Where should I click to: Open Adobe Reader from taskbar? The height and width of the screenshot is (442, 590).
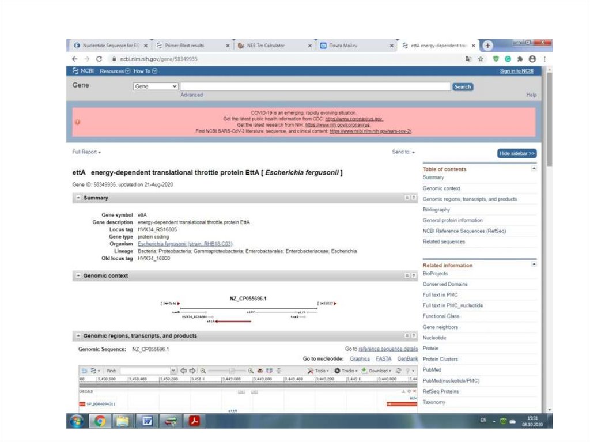[x=194, y=421]
